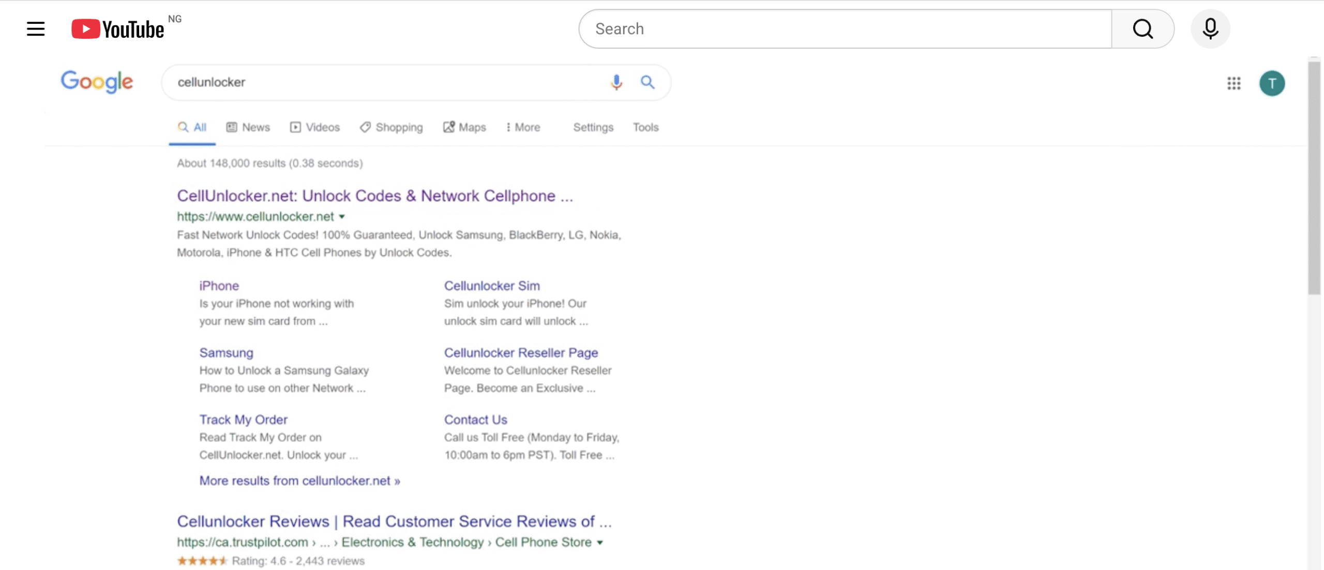This screenshot has height=570, width=1324.
Task: Click the Google logo
Action: tap(97, 82)
